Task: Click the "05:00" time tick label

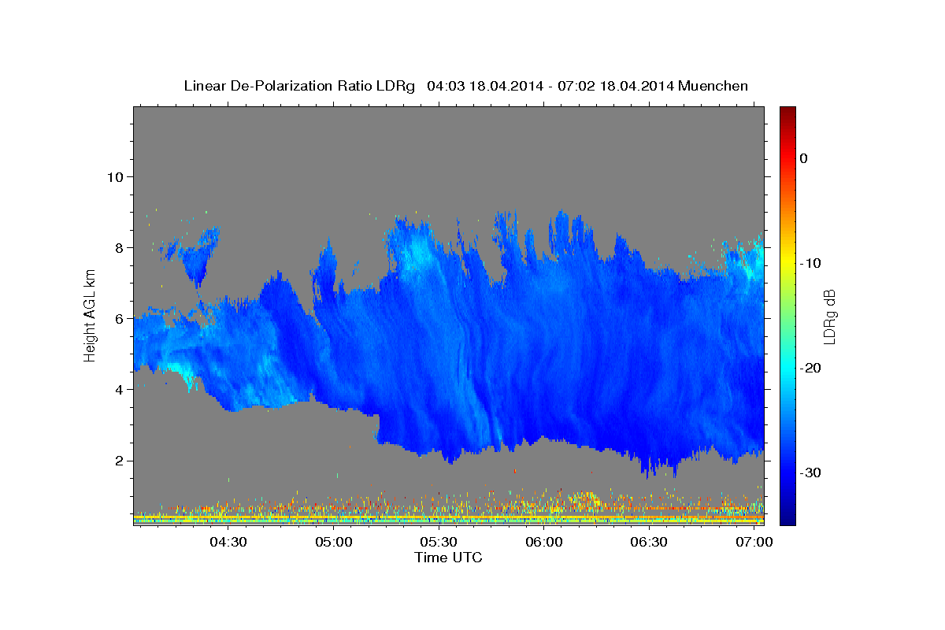Action: [x=334, y=543]
